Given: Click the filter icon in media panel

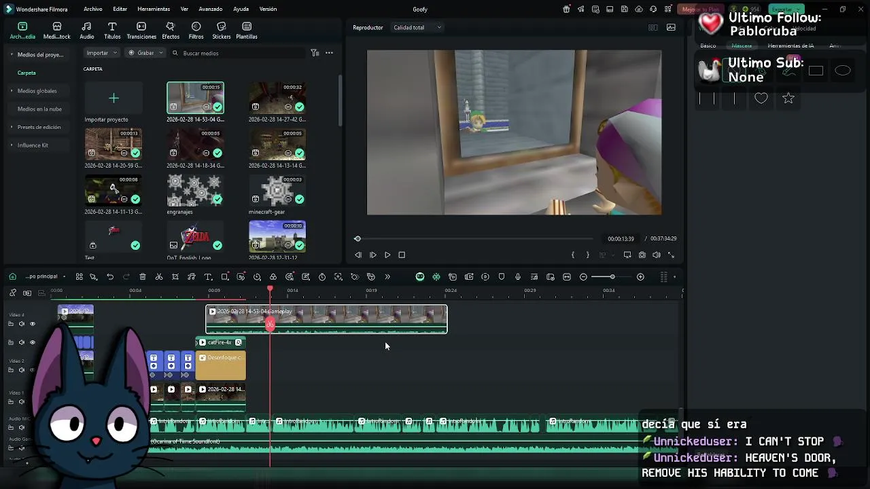Looking at the screenshot, I should [315, 53].
